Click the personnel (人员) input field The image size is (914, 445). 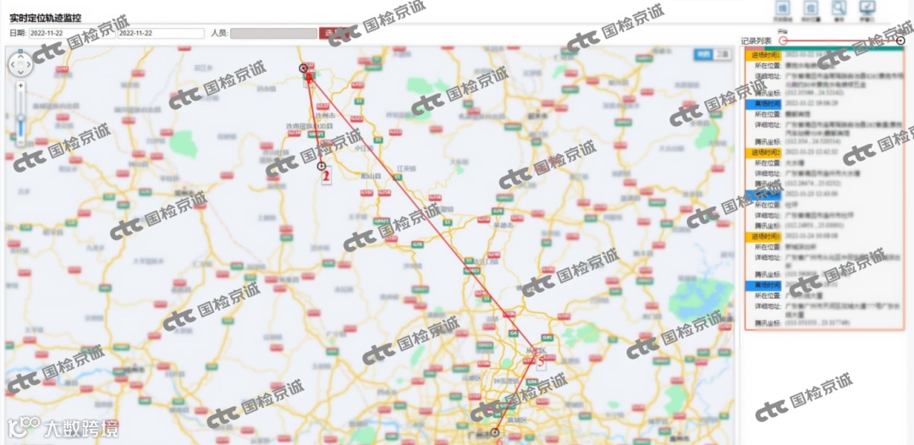click(273, 33)
